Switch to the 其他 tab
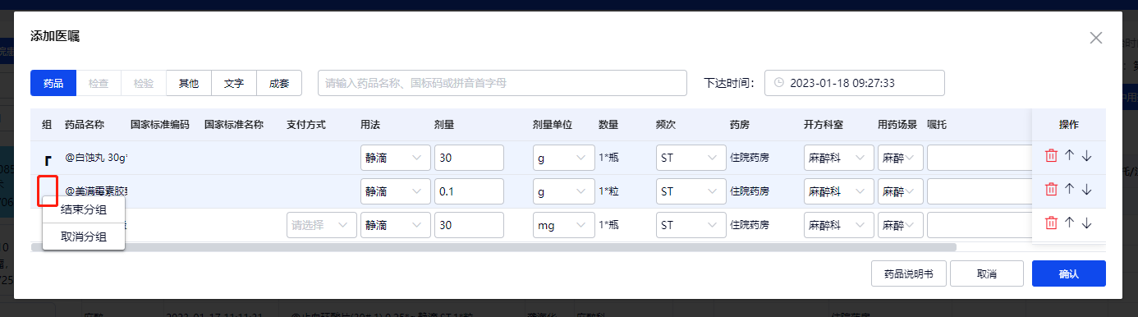 coord(189,83)
